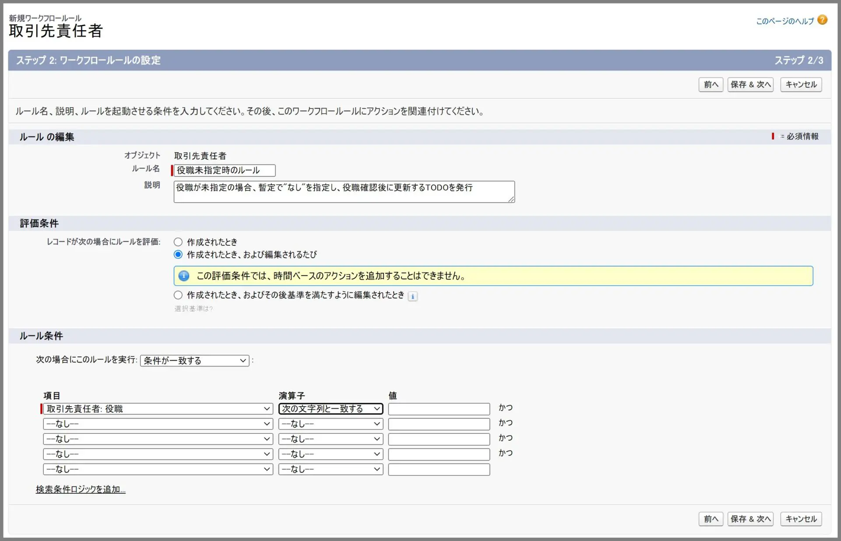Select the '作成されたとき' radio button
The height and width of the screenshot is (541, 841).
pos(178,242)
